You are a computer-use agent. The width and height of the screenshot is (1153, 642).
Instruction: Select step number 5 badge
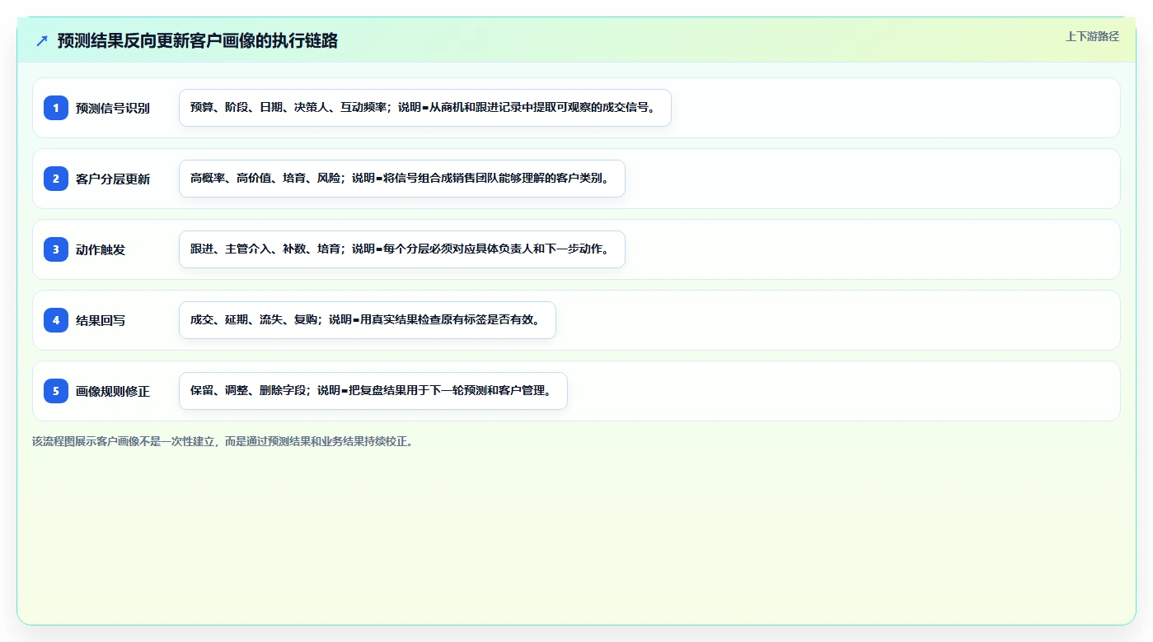tap(56, 391)
